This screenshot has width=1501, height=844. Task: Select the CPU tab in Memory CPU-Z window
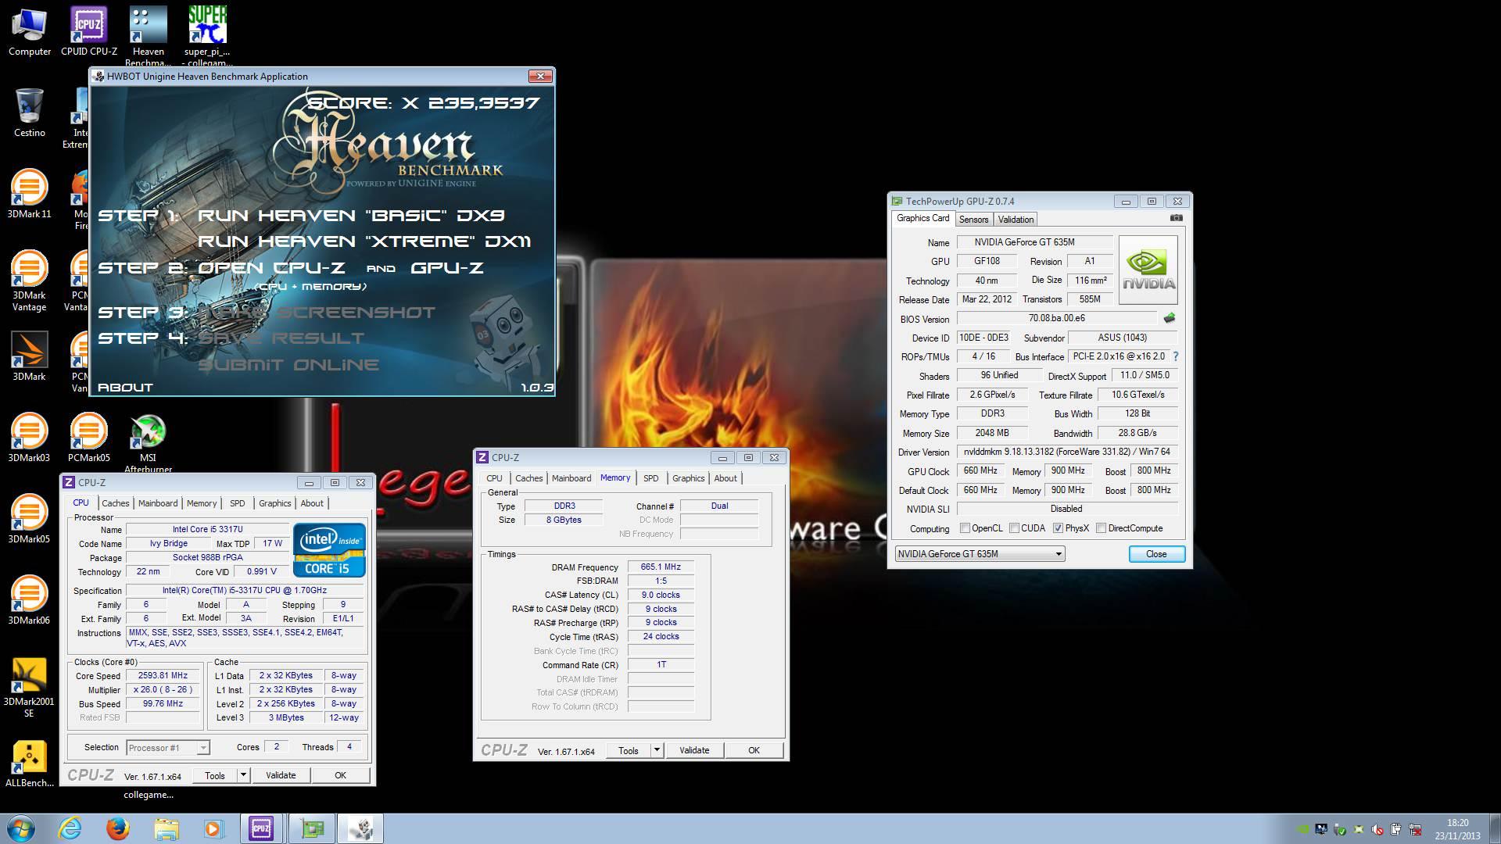pos(494,478)
